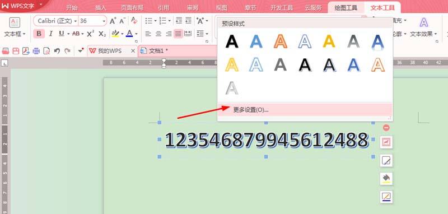
Task: Click the 1235468799456​12488 text in the text box
Action: click(x=267, y=140)
